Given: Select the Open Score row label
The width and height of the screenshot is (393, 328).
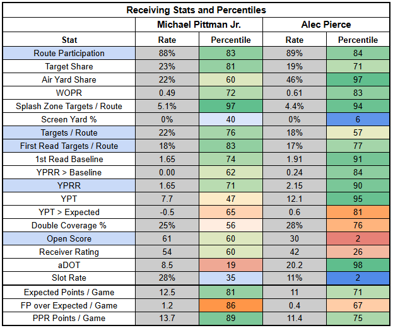Looking at the screenshot, I should pos(69,239).
